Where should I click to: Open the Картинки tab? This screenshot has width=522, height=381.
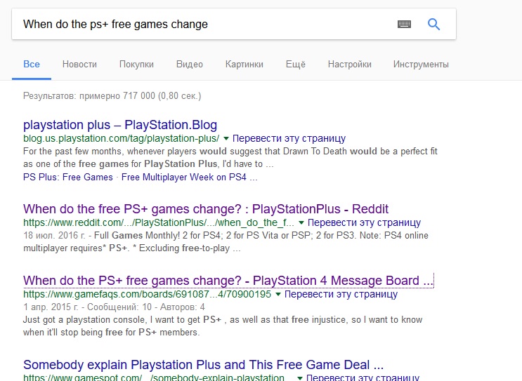244,64
